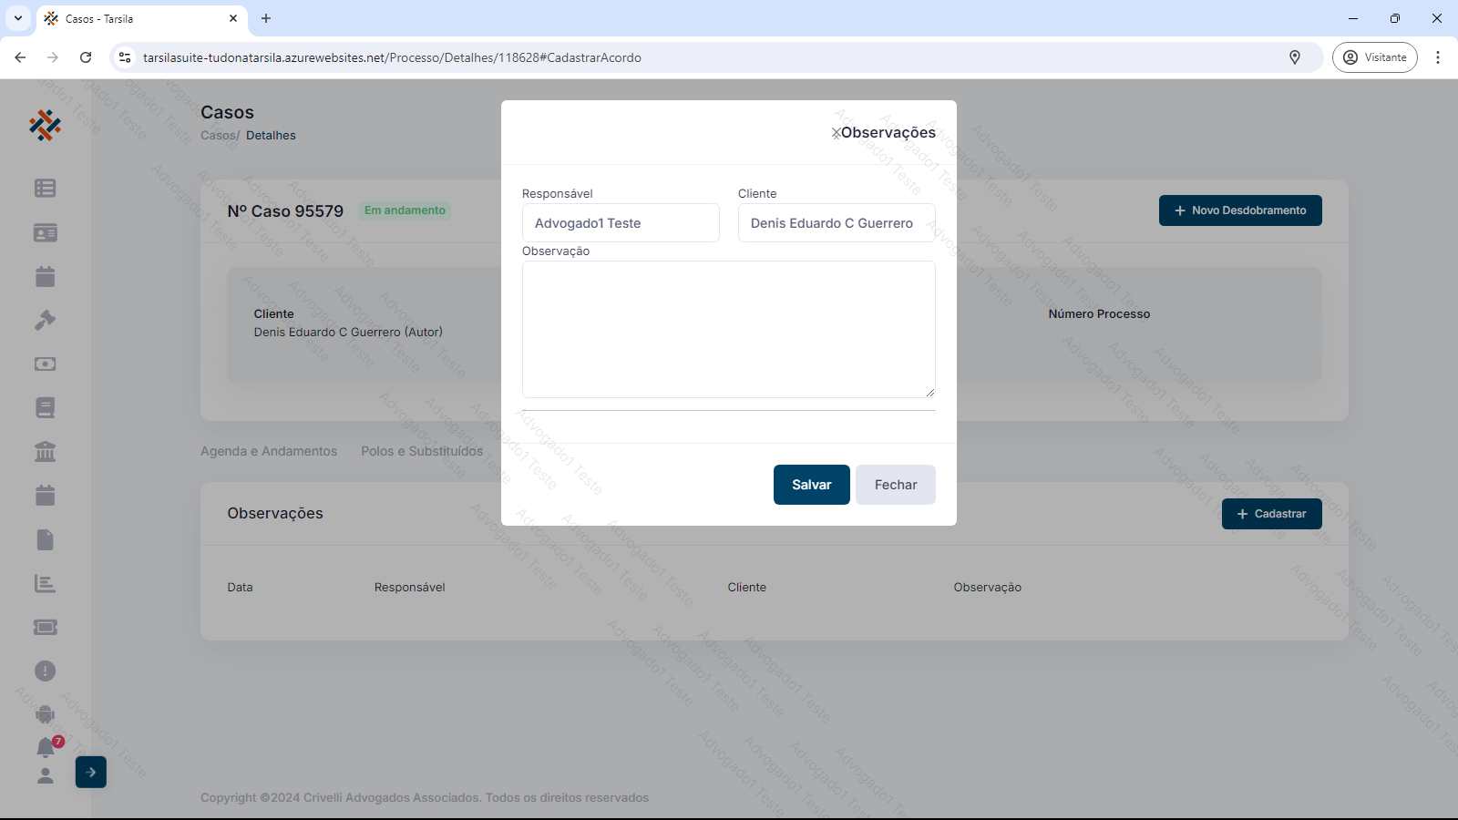Screen dimensions: 1458x820
Task: Click the Android robot sidebar icon
Action: pos(45,714)
